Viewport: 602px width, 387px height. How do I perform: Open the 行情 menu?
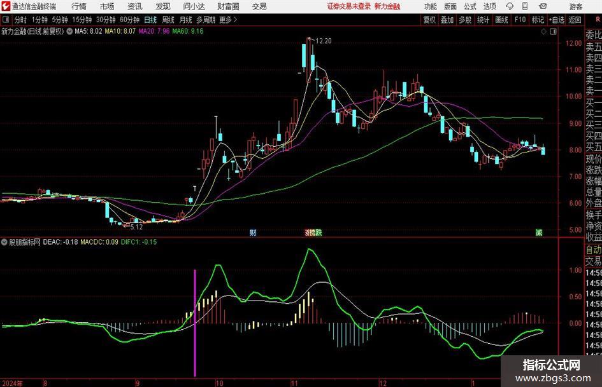point(79,6)
